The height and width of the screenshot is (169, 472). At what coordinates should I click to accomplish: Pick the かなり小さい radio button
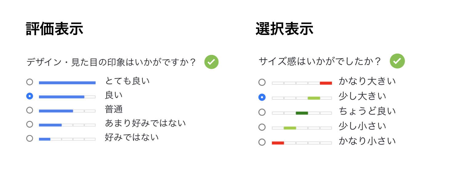point(262,142)
